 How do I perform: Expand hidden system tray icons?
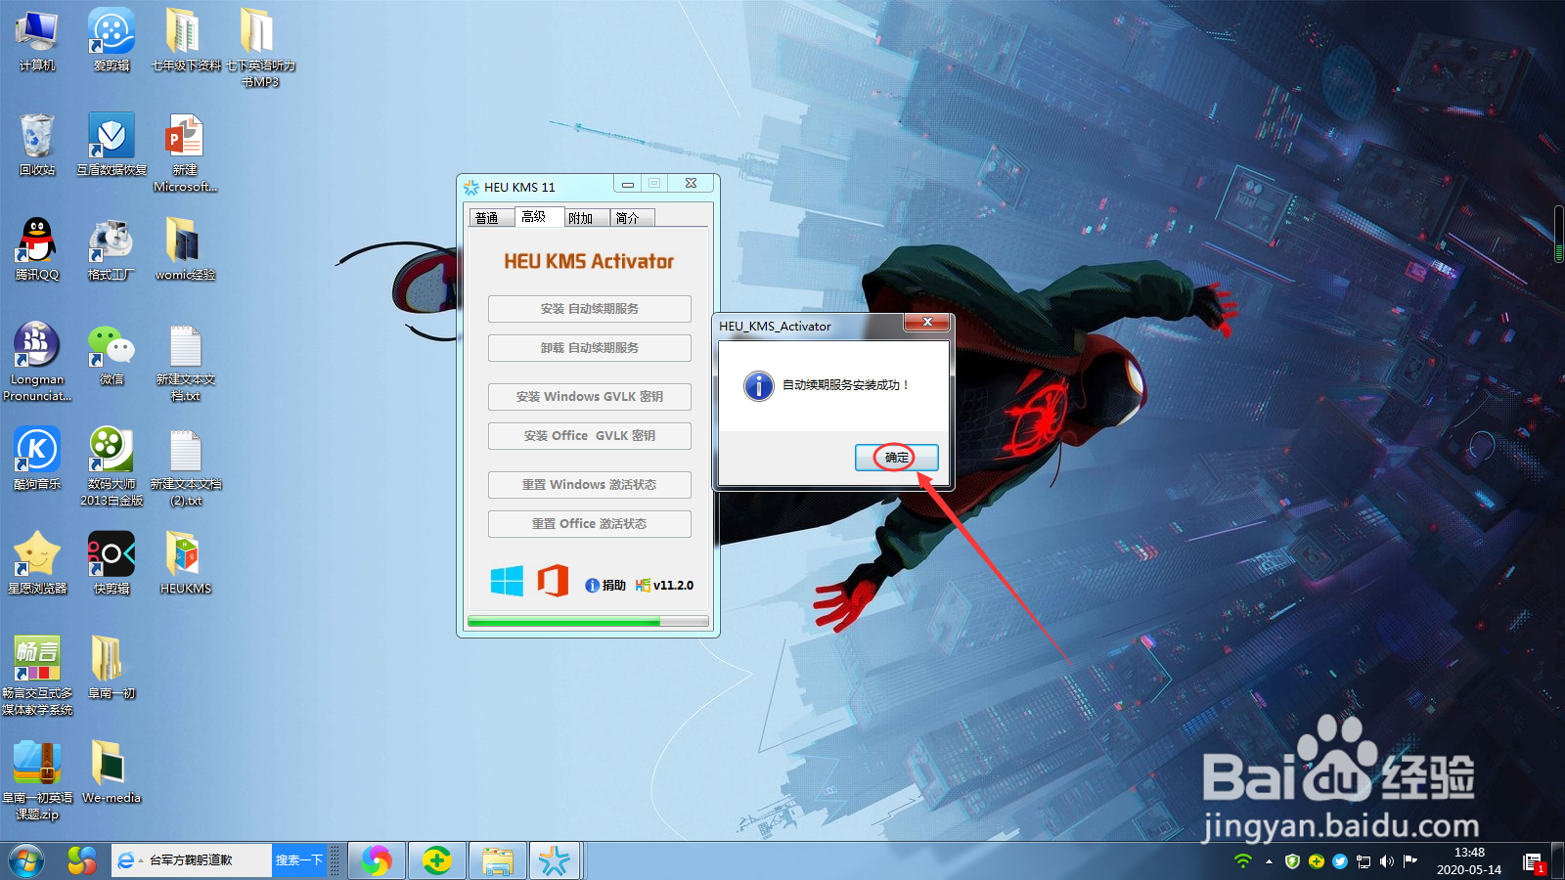coord(1269,861)
